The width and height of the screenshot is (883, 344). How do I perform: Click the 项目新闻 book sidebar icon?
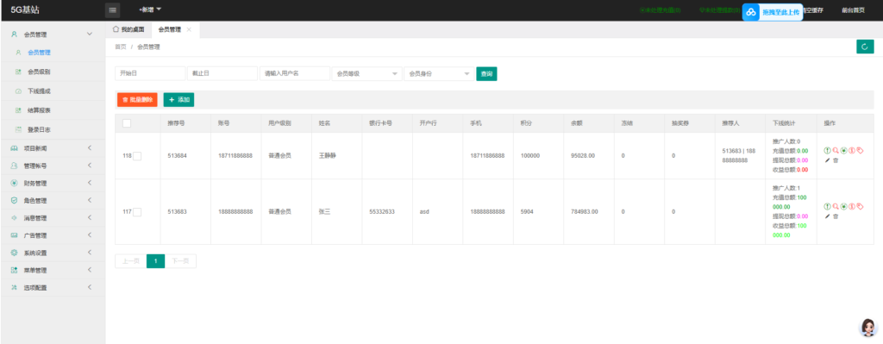(x=14, y=148)
